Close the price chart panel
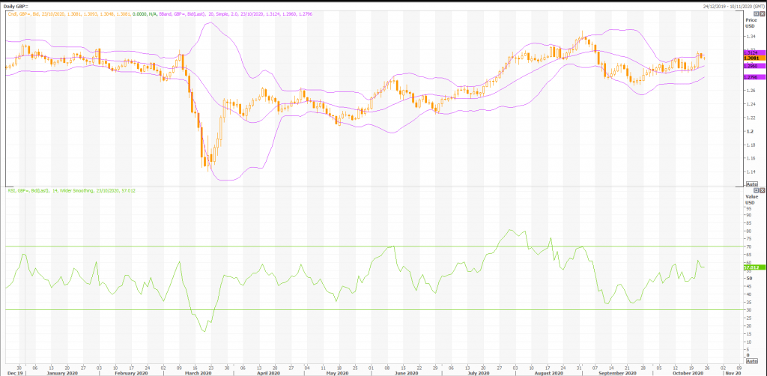The width and height of the screenshot is (767, 376). tap(762, 14)
